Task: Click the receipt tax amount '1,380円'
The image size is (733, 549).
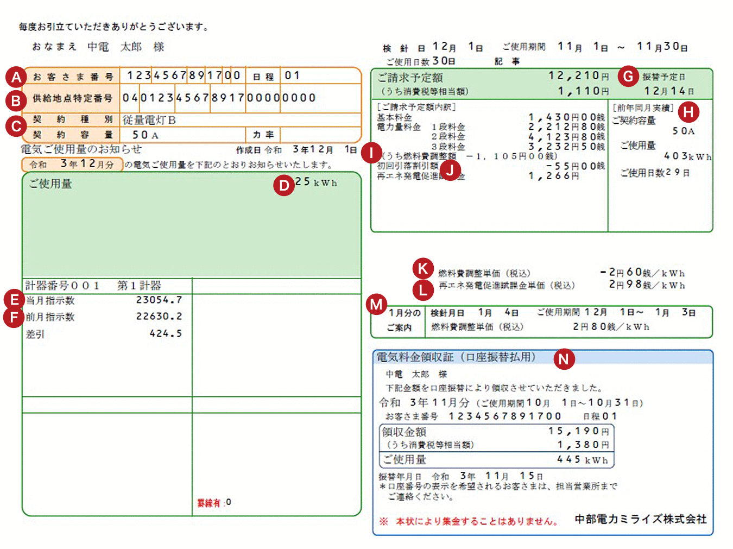Action: click(x=584, y=445)
